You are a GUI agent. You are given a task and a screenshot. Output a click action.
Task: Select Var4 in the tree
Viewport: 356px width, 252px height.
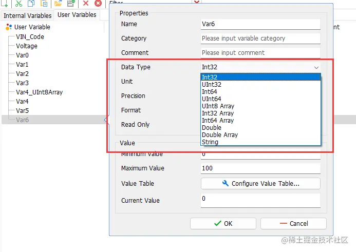[22, 102]
